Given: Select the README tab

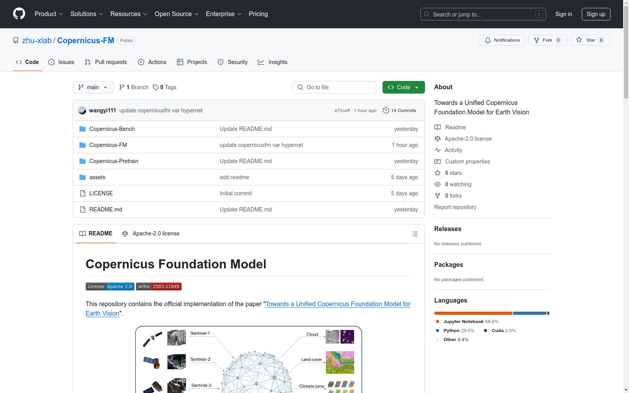Looking at the screenshot, I should coord(96,233).
